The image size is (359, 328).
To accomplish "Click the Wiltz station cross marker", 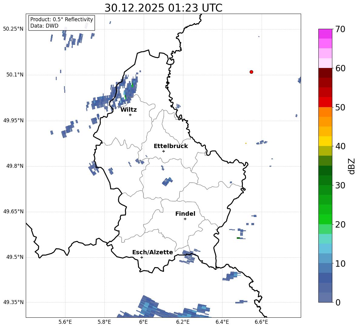I will (x=130, y=115).
